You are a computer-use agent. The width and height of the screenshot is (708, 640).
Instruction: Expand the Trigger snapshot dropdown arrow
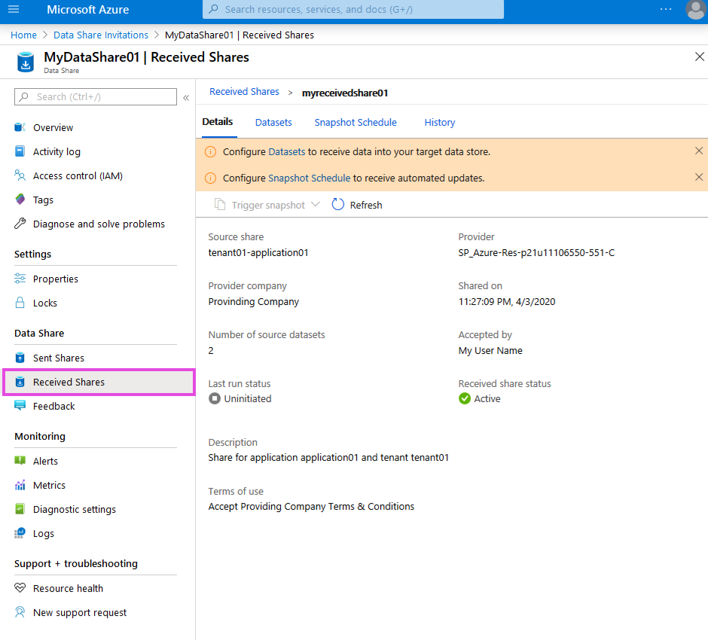316,205
